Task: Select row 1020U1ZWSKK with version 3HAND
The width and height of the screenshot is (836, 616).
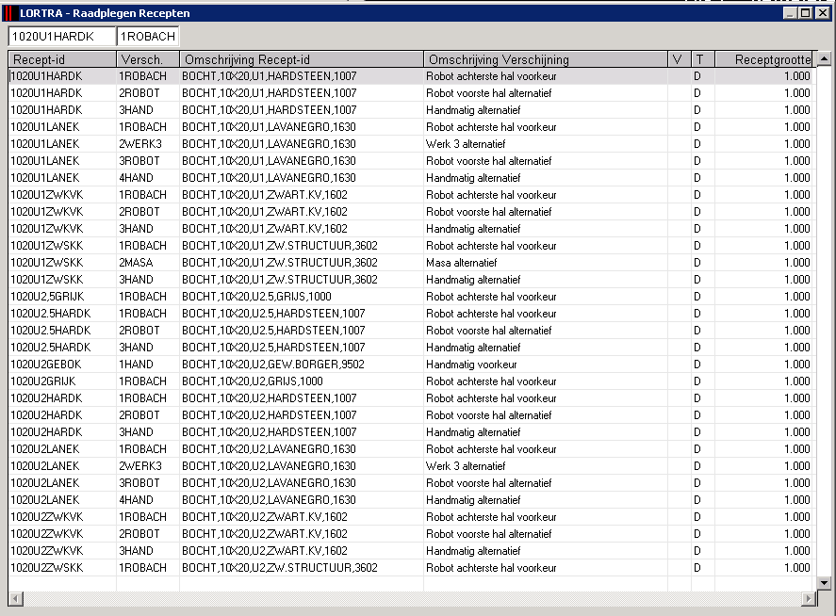Action: coord(413,280)
